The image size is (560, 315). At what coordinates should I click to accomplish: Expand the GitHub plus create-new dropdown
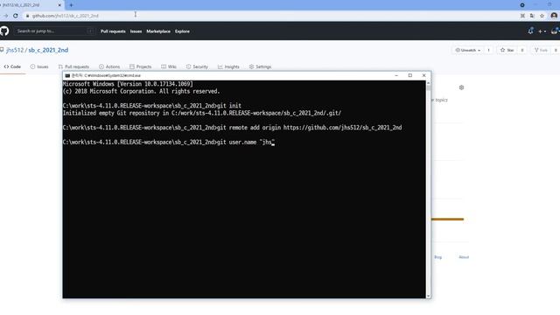(542, 31)
